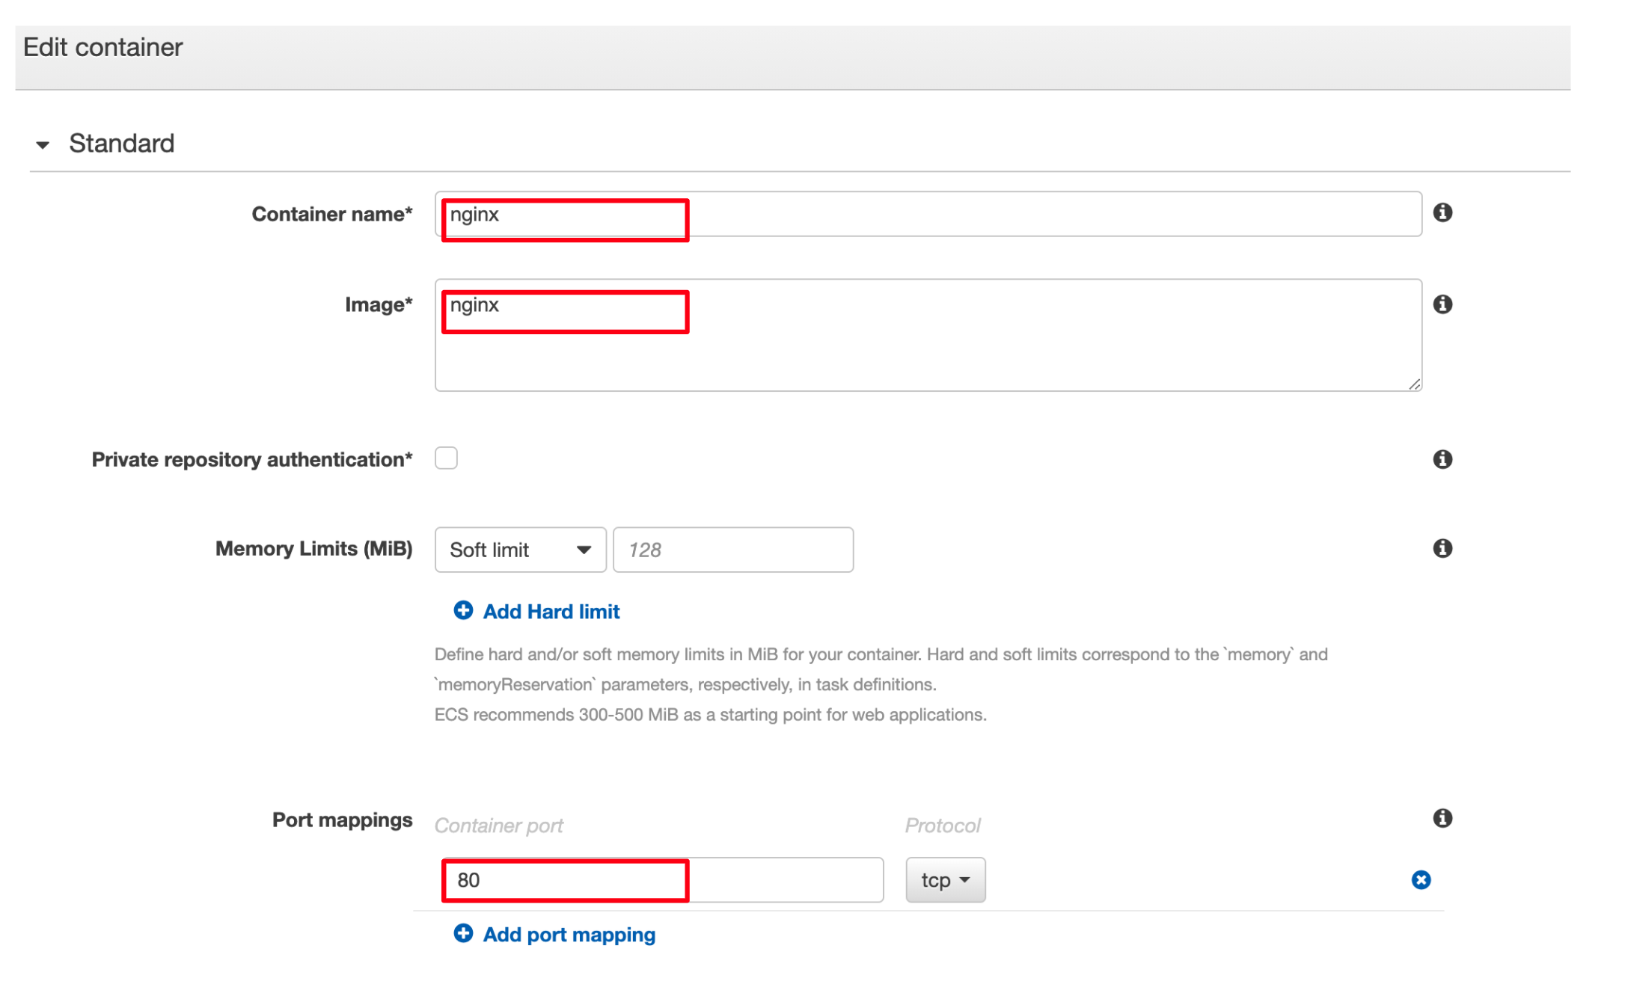
Task: Click the Add port mapping link
Action: (569, 935)
